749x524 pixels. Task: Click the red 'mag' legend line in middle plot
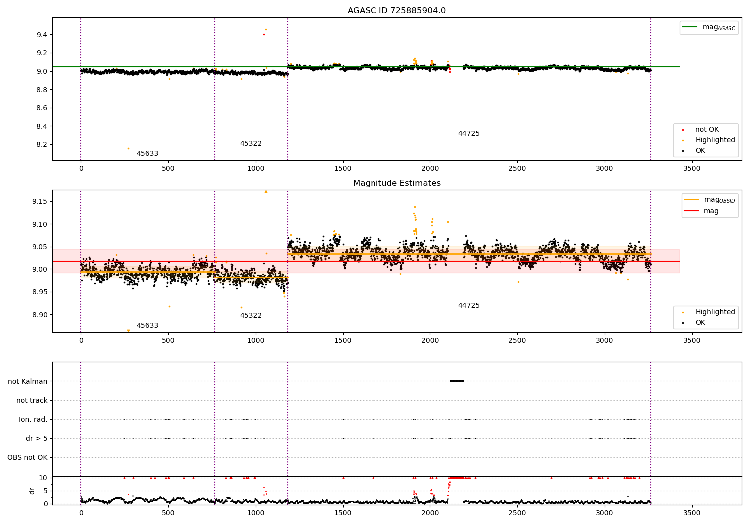click(x=692, y=211)
